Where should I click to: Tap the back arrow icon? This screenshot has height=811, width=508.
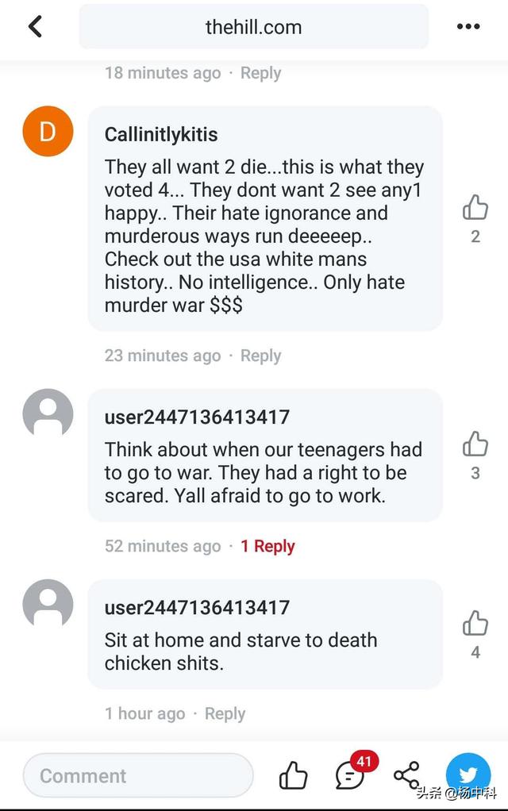point(35,26)
